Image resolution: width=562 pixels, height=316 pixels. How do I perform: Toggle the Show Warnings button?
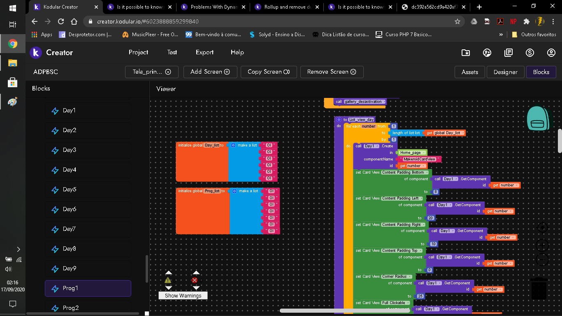click(x=183, y=295)
